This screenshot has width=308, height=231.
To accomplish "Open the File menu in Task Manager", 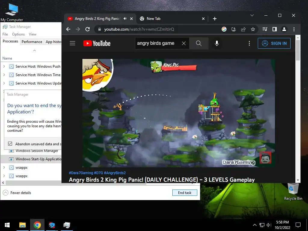I will (5, 34).
